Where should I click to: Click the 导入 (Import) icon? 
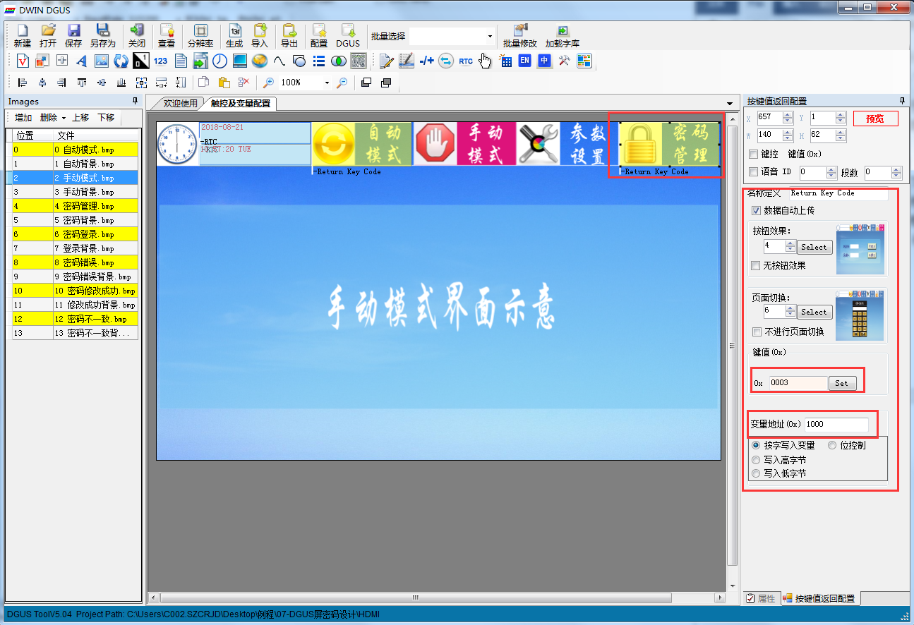click(x=260, y=35)
